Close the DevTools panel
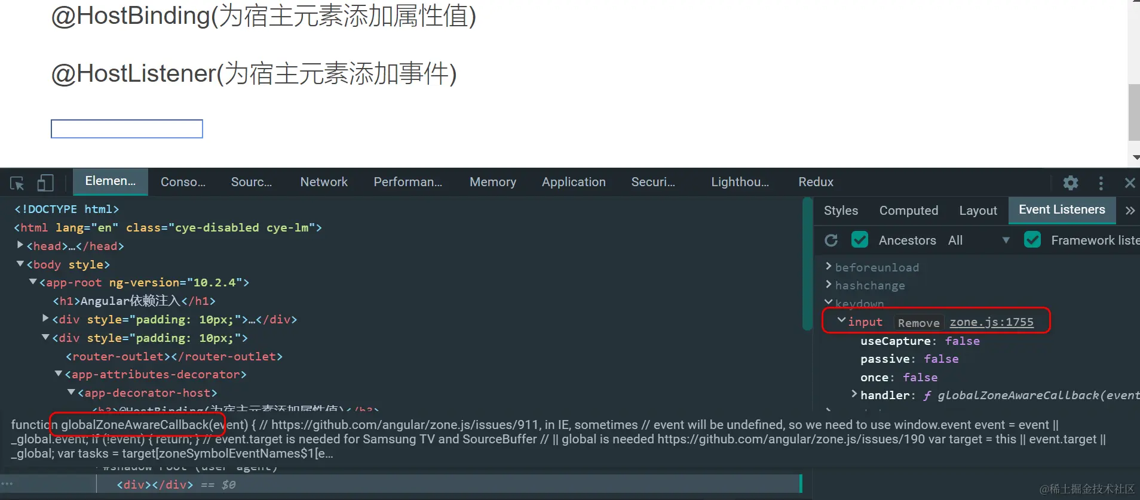Viewport: 1140px width, 500px height. pos(1129,183)
